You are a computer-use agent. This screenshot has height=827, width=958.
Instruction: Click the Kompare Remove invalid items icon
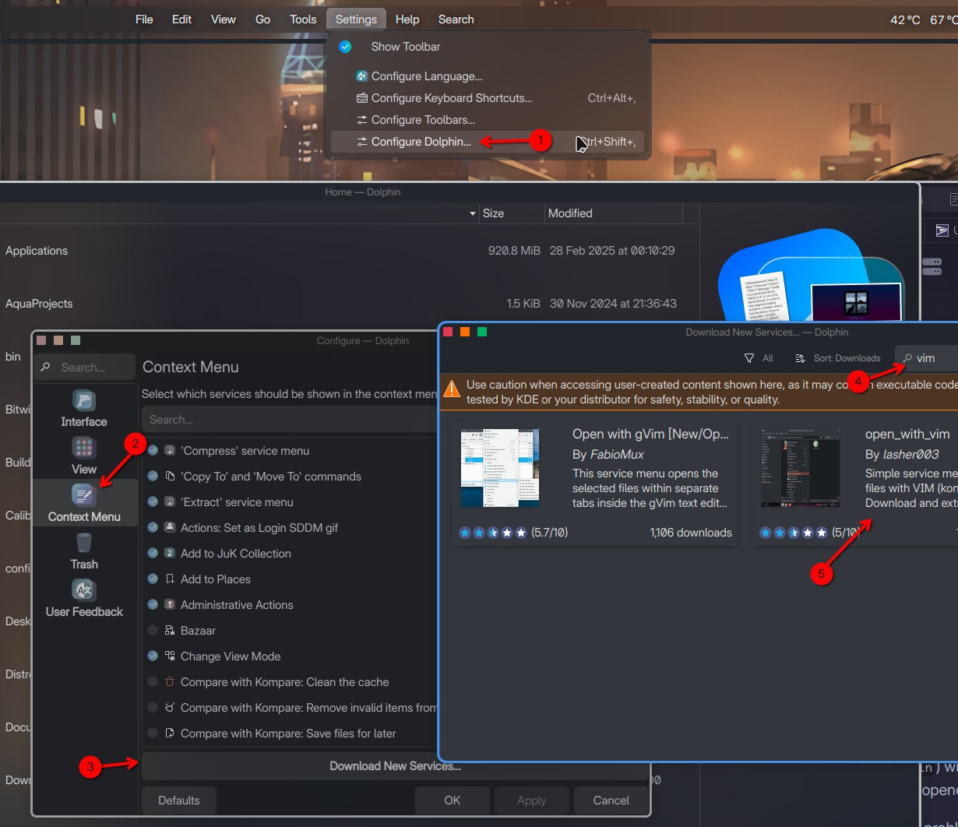coord(170,707)
